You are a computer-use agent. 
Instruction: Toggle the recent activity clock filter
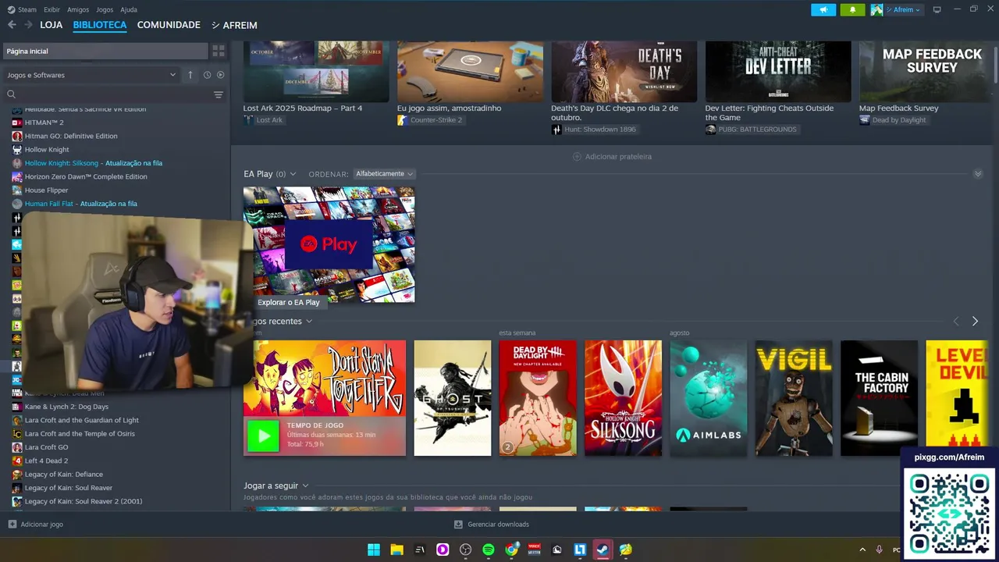(x=207, y=75)
